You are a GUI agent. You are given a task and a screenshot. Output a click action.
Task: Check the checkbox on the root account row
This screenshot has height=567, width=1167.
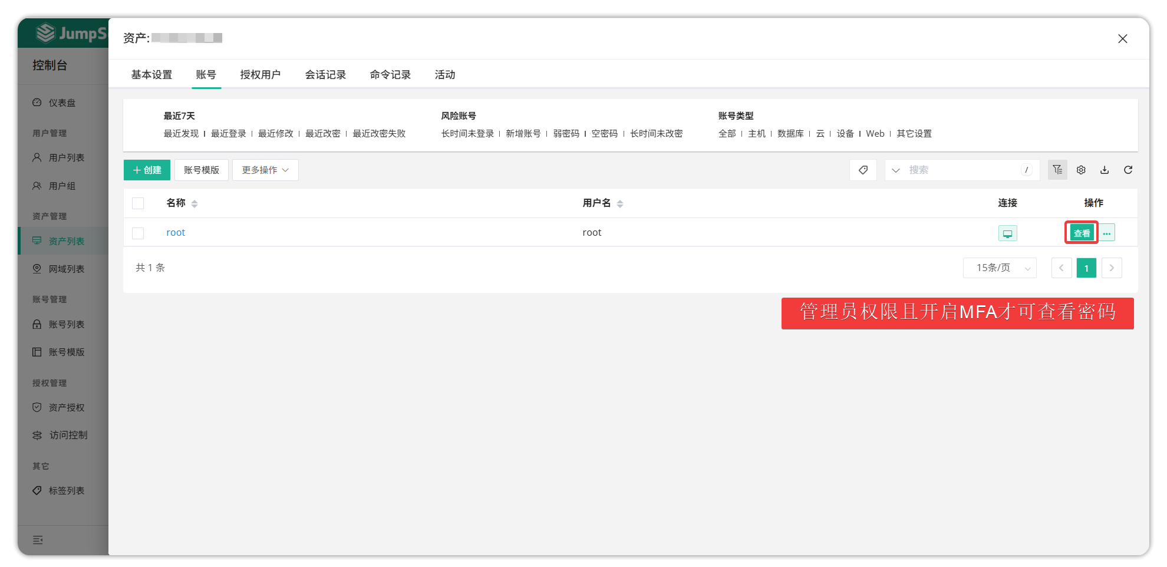click(138, 233)
